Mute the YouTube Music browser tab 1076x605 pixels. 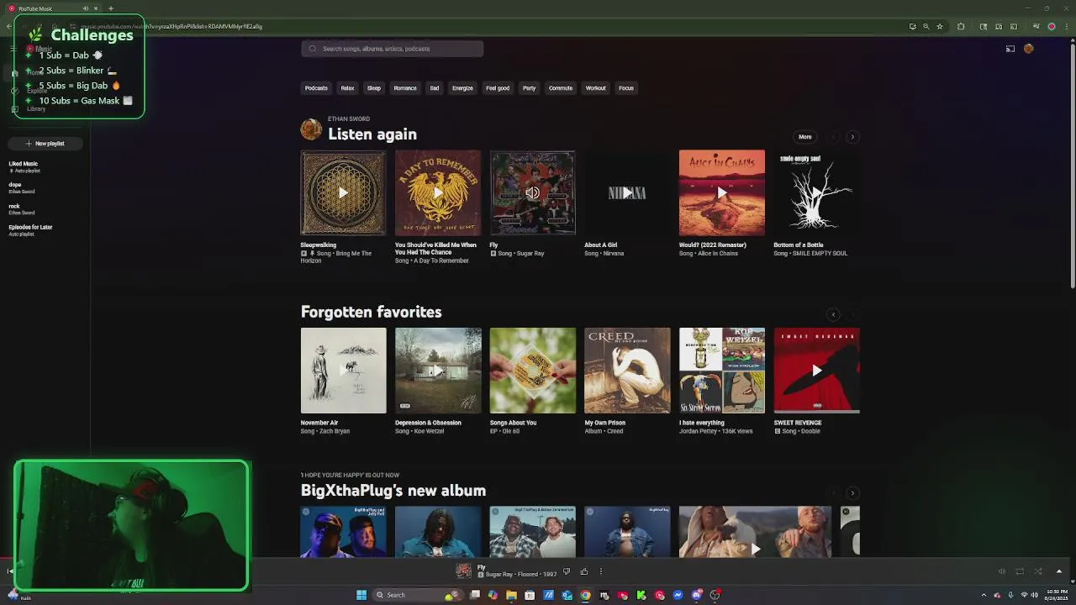coord(85,8)
